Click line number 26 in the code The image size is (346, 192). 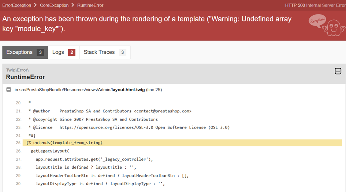pos(18,151)
